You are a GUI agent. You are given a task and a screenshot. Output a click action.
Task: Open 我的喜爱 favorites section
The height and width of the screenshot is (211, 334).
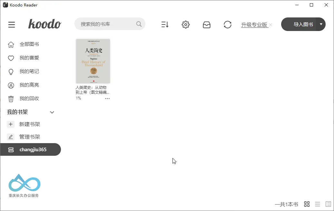29,58
